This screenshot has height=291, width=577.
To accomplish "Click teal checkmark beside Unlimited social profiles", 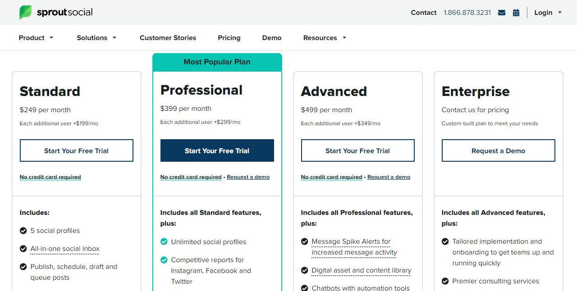I will click(164, 242).
